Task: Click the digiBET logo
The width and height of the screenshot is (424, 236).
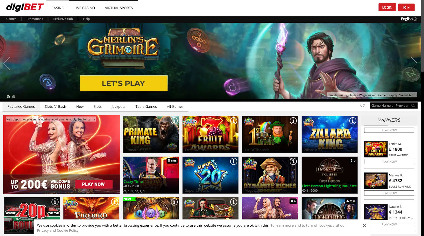Action: [x=25, y=7]
